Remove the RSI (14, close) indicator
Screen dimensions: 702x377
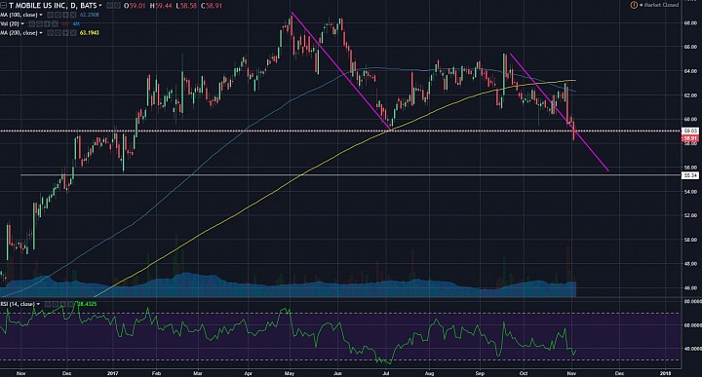coord(70,304)
